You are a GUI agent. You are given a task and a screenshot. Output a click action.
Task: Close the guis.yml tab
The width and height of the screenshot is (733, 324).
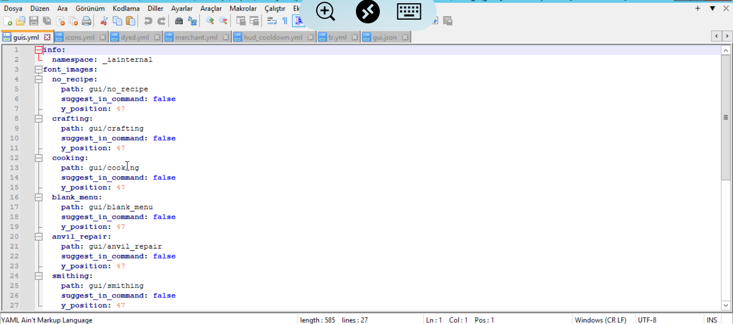click(x=47, y=37)
